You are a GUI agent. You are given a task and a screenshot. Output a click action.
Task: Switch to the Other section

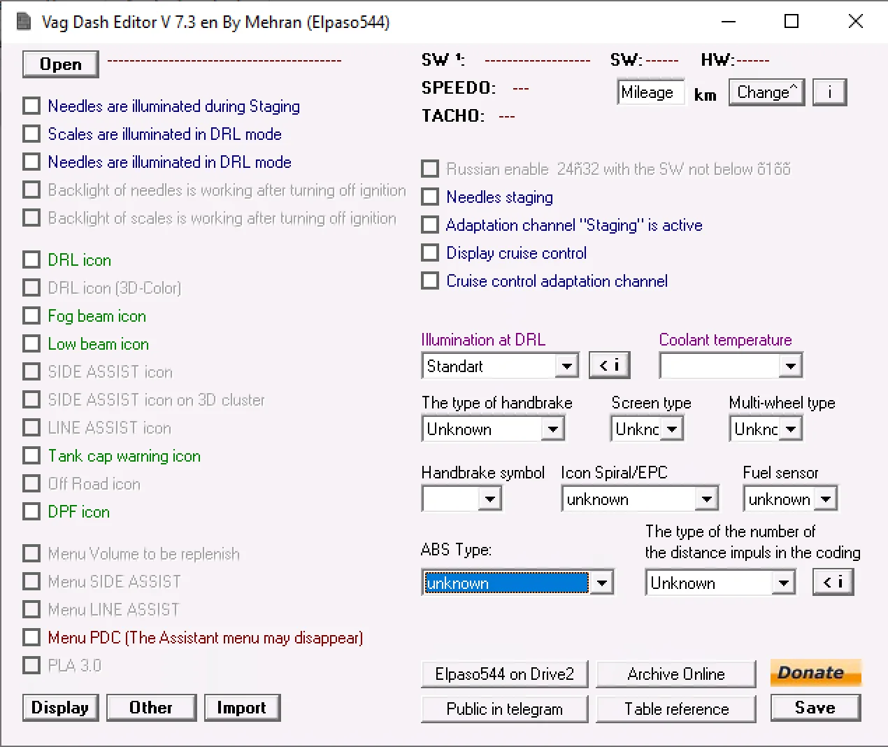(151, 708)
